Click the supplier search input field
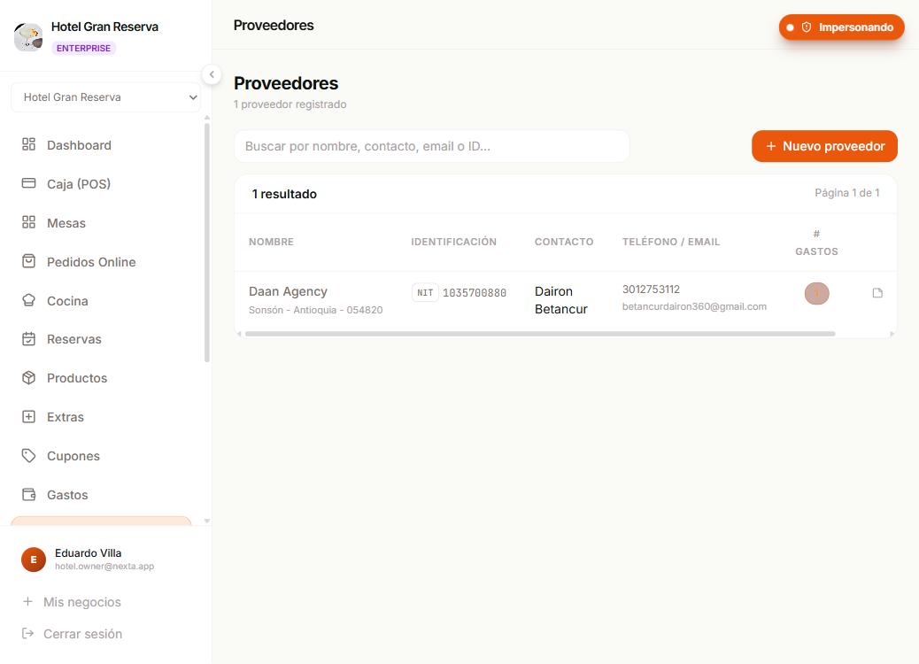 [432, 146]
